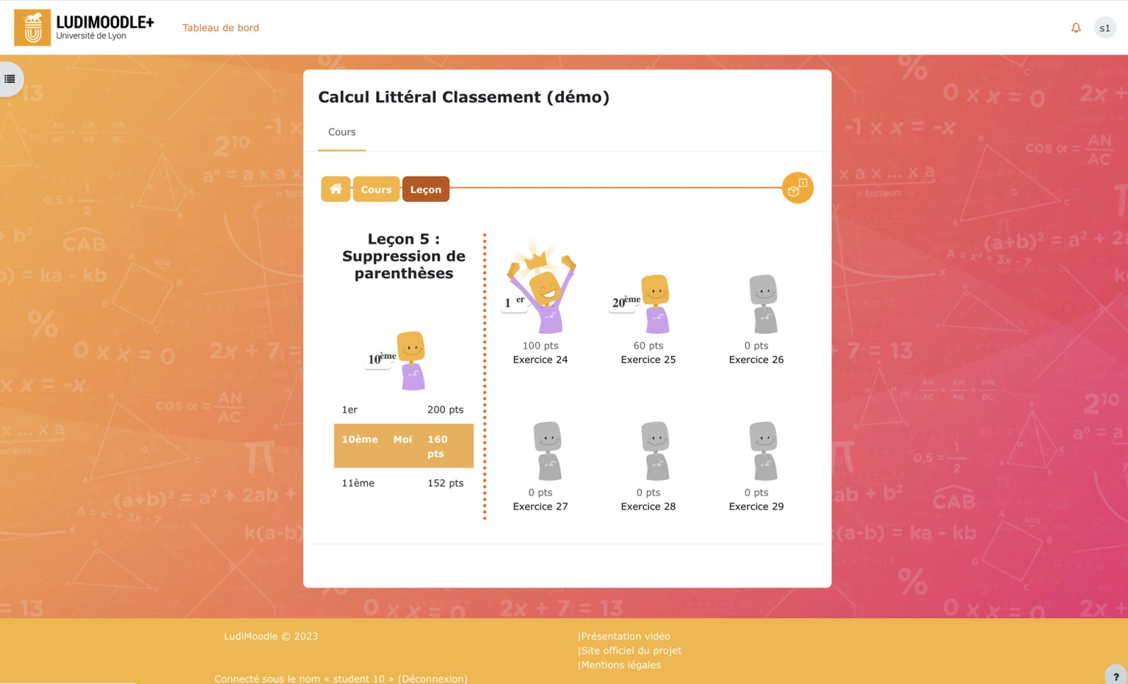Open the Présentation vidéo link
This screenshot has width=1128, height=684.
tap(625, 636)
